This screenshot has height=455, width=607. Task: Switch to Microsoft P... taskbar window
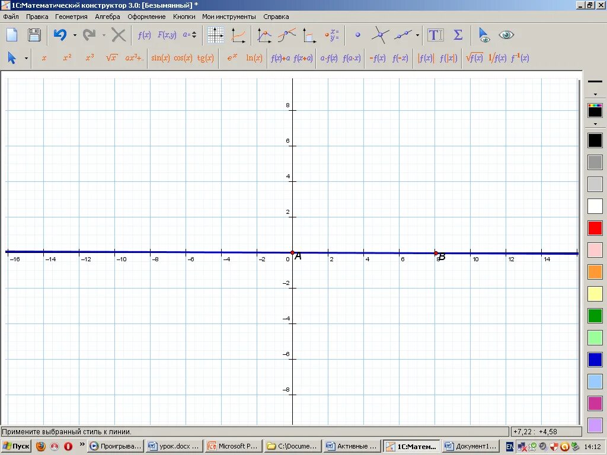pyautogui.click(x=234, y=446)
